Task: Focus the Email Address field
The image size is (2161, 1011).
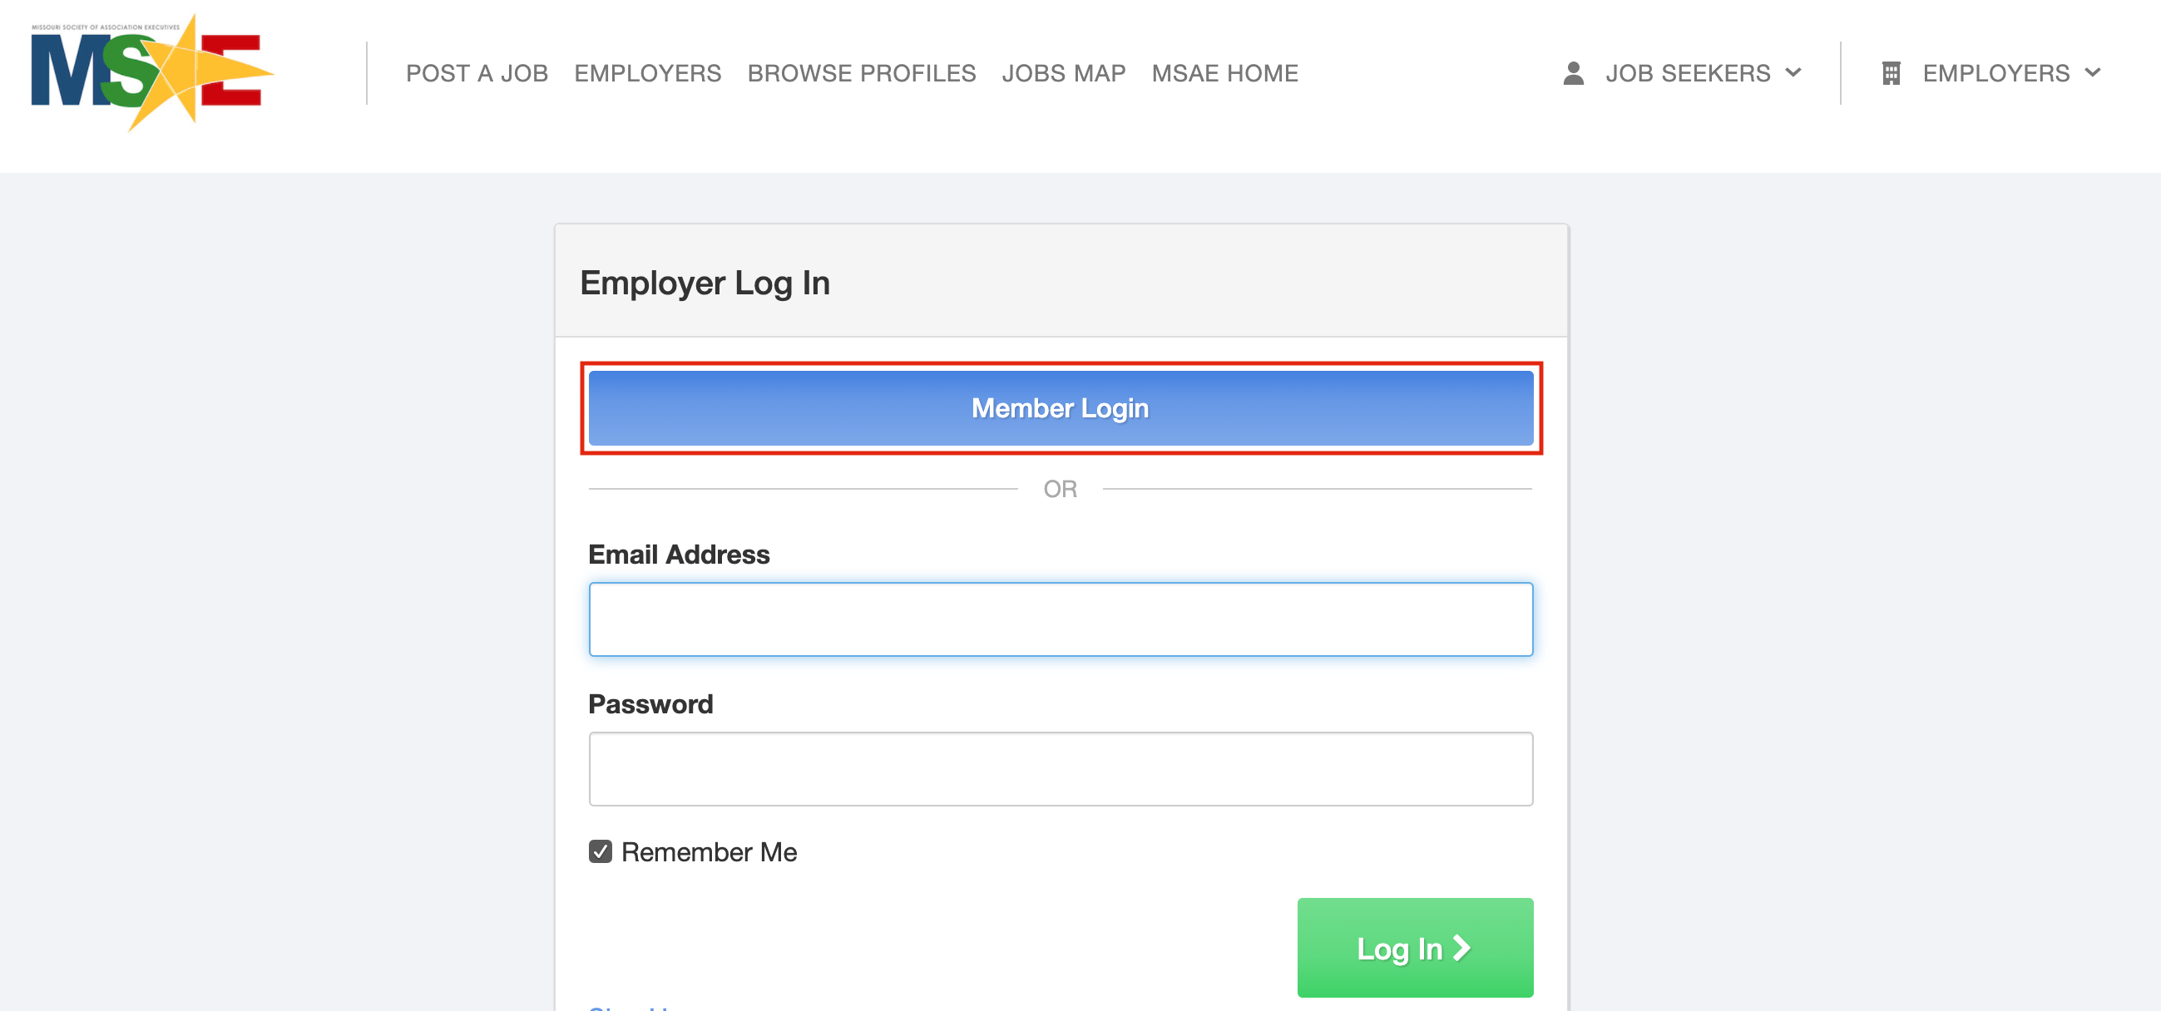Action: [x=1061, y=619]
